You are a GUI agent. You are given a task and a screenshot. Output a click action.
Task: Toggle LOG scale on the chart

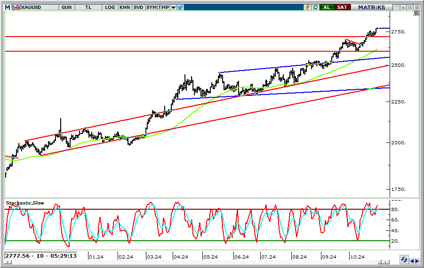coord(110,7)
